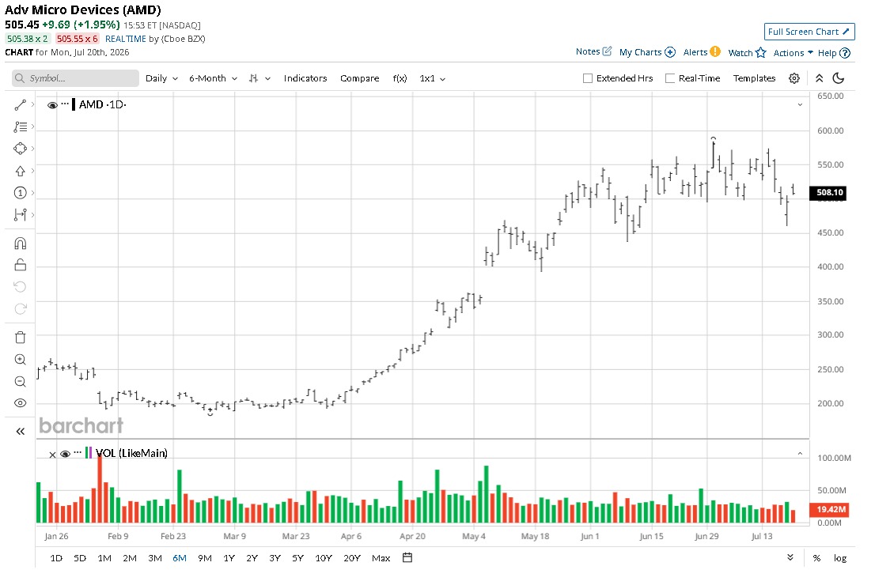The height and width of the screenshot is (570, 875).
Task: Collapse the drawing toolbar with double chevron
Action: coord(21,431)
